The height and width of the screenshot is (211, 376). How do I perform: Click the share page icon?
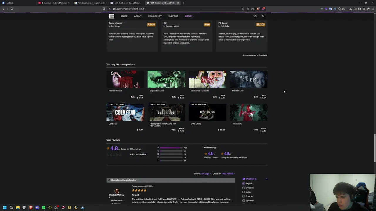[253, 9]
